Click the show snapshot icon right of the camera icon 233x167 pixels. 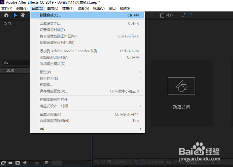(175, 162)
